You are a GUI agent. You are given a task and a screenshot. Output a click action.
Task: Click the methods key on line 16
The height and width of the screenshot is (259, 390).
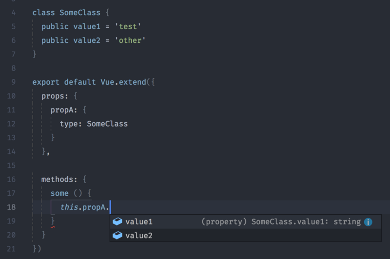tap(58, 180)
